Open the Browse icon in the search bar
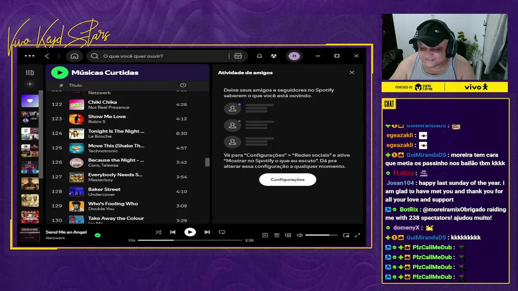 pyautogui.click(x=238, y=56)
